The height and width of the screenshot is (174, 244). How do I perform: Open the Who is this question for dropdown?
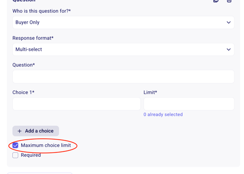(123, 22)
